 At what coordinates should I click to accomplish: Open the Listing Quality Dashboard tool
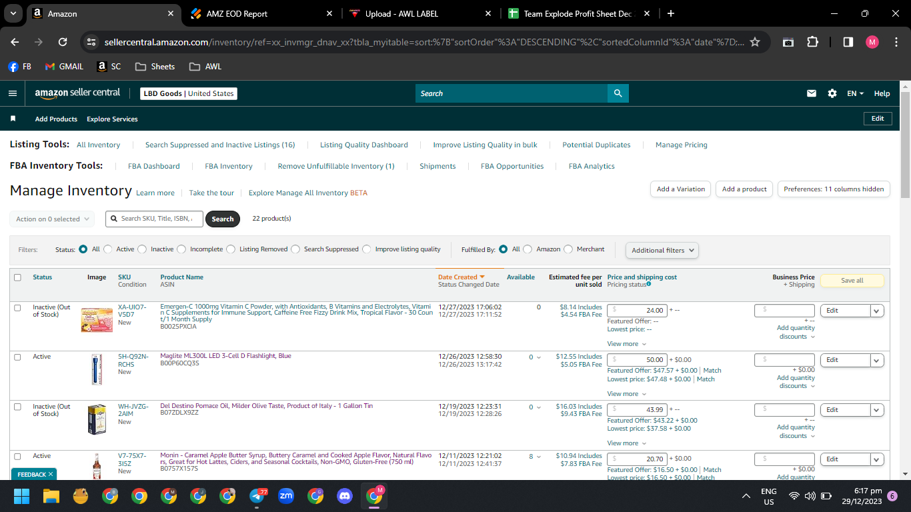pos(364,145)
